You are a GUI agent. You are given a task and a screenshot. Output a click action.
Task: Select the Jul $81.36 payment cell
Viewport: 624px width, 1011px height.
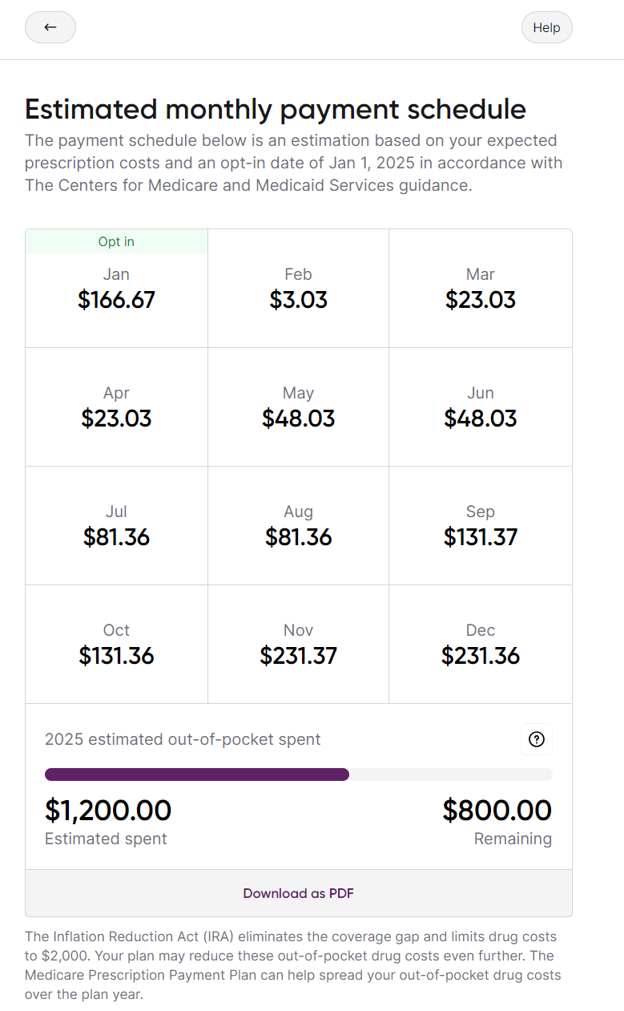117,526
